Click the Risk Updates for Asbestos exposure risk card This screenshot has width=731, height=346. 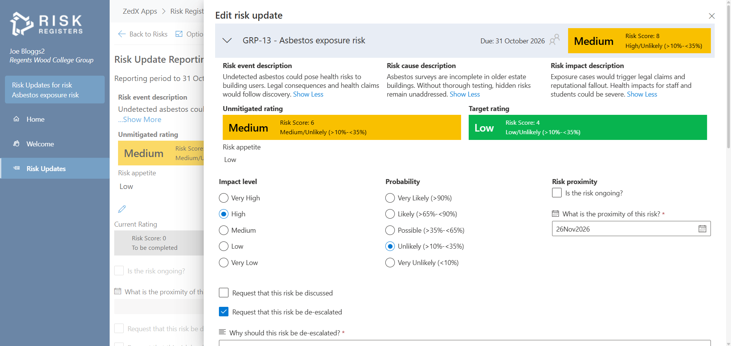tap(55, 90)
